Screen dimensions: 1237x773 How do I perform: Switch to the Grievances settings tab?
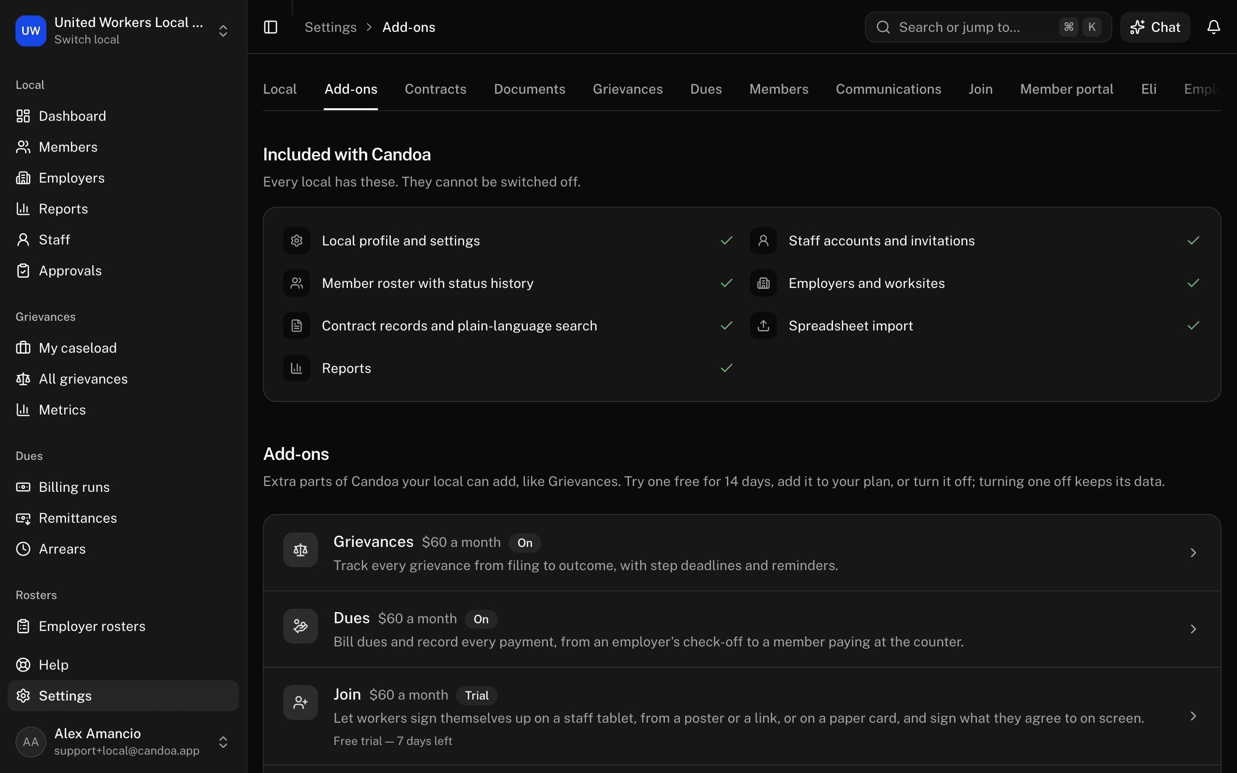click(x=628, y=89)
